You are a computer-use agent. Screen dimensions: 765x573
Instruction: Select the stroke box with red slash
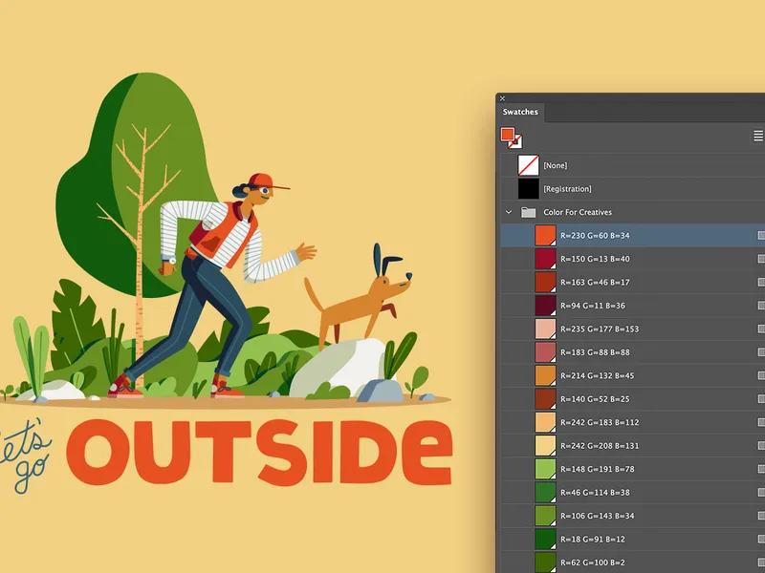pyautogui.click(x=515, y=141)
